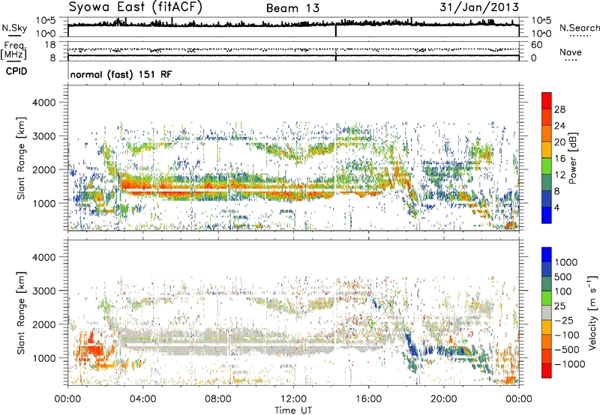The height and width of the screenshot is (415, 600).
Task: Select the "CPID" row label
Action: (16, 71)
